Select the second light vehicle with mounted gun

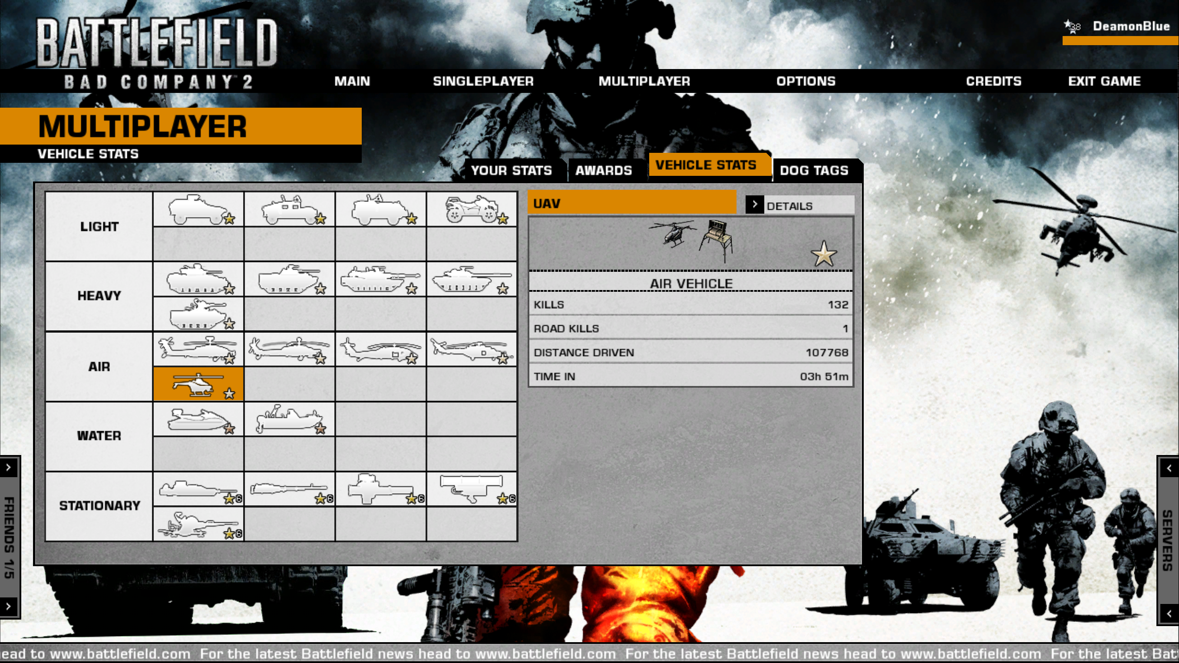click(x=290, y=210)
